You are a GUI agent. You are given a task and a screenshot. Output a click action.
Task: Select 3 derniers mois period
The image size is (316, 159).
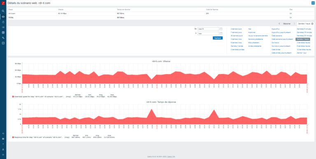(236, 39)
